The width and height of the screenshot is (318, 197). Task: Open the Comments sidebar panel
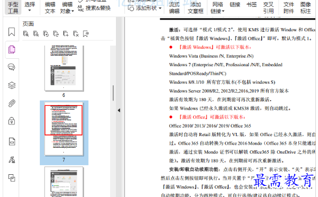click(12, 67)
